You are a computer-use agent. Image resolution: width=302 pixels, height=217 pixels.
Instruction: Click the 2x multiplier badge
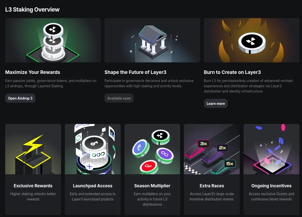222,148
